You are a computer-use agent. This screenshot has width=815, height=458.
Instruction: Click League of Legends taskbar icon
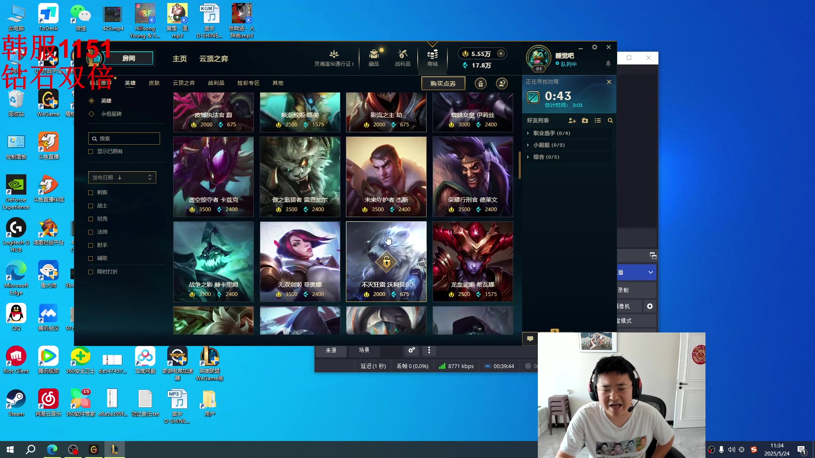point(114,450)
